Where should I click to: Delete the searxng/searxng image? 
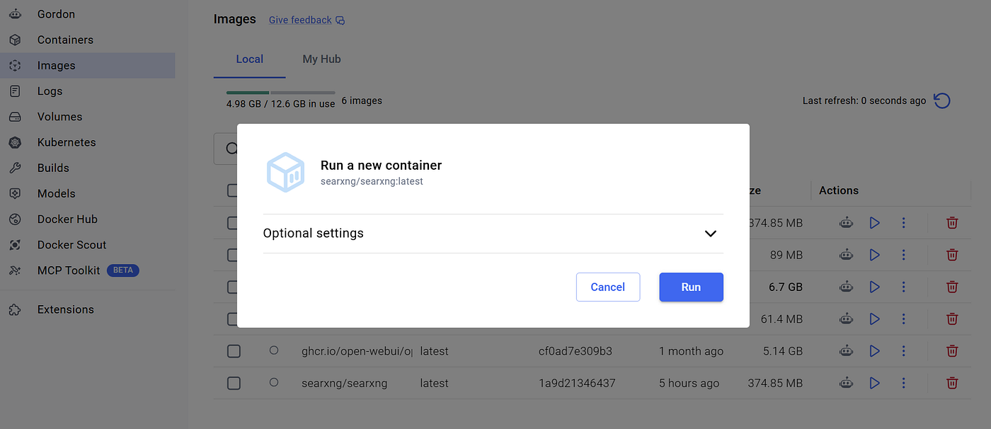952,383
